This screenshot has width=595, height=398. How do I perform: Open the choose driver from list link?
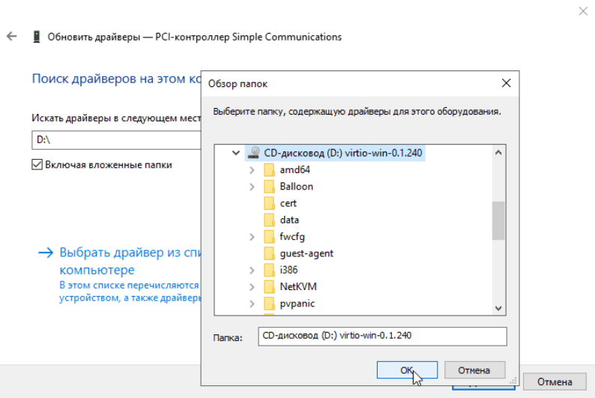click(x=130, y=261)
